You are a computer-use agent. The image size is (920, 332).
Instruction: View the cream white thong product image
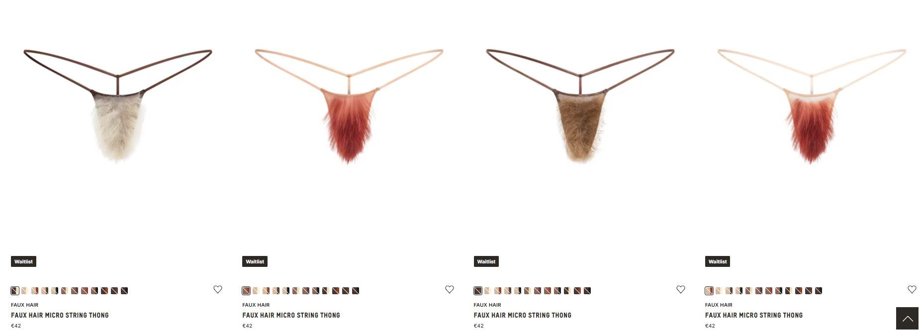click(x=118, y=105)
